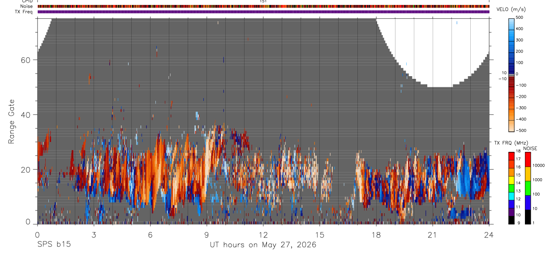The width and height of the screenshot is (550, 254).
Task: Click the '13' label in TX FRQ legend
Action: coord(518,191)
